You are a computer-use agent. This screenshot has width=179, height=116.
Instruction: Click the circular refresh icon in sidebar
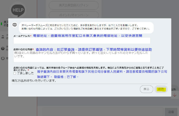(3, 58)
